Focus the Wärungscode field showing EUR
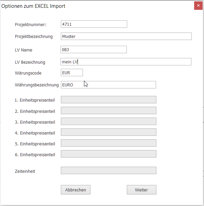Image resolution: width=204 pixels, height=206 pixels. pyautogui.click(x=72, y=73)
